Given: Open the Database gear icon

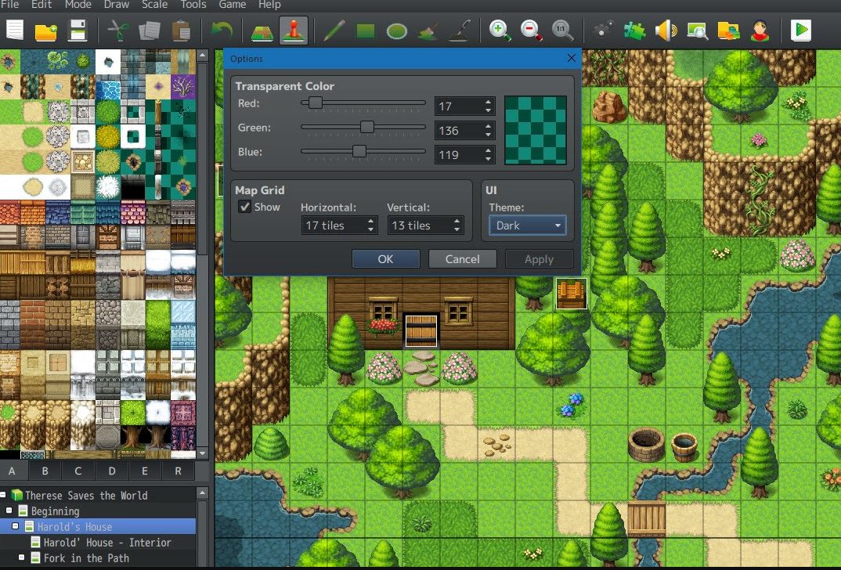Looking at the screenshot, I should (x=604, y=30).
